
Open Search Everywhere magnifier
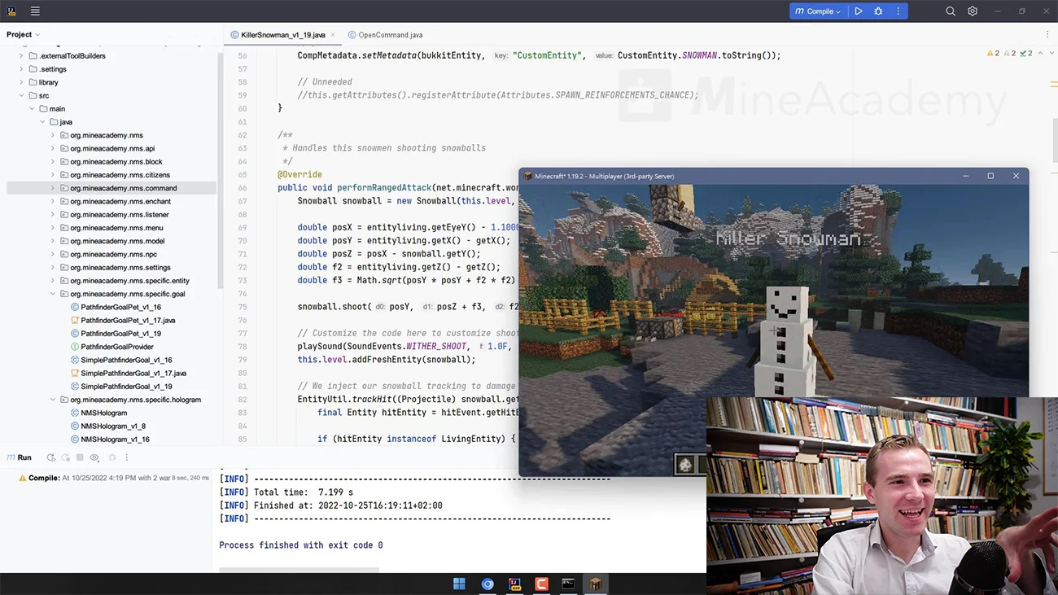click(951, 11)
